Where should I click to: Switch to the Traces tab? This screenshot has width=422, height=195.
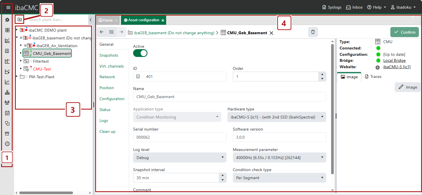373,77
